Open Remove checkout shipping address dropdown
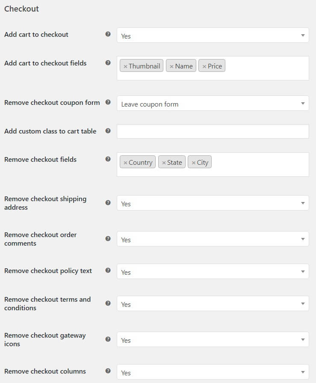This screenshot has width=316, height=383. tap(213, 203)
